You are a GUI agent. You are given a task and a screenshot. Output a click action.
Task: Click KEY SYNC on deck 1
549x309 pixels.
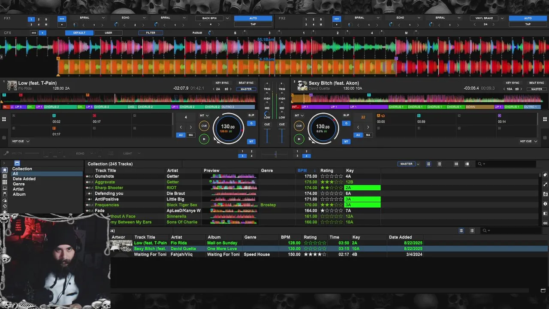(x=222, y=83)
